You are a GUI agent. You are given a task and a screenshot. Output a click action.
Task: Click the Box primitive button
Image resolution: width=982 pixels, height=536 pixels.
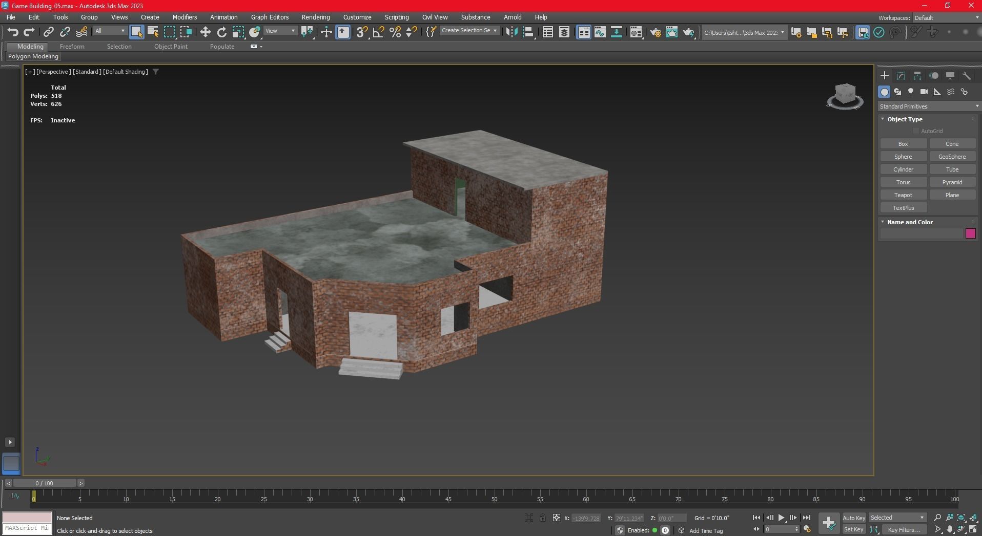(x=903, y=144)
